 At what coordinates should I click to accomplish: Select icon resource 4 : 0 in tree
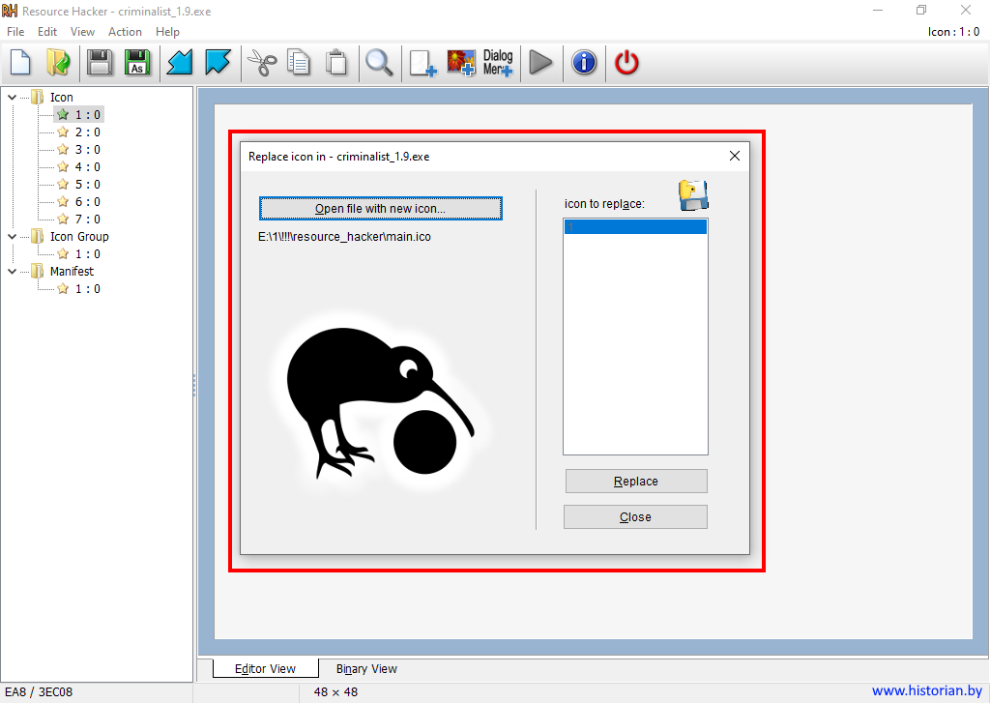(x=87, y=166)
